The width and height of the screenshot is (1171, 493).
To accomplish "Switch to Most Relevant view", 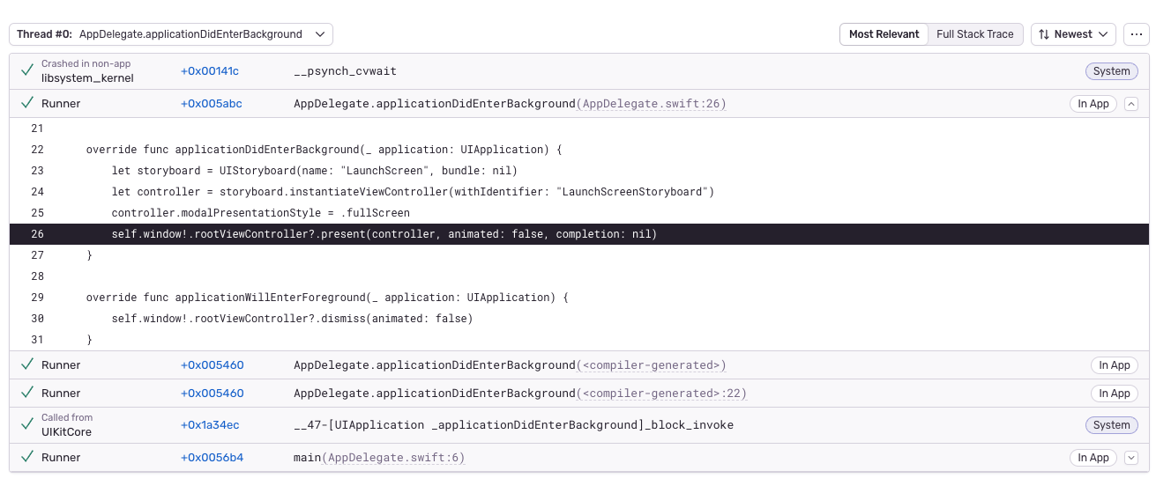I will point(884,34).
